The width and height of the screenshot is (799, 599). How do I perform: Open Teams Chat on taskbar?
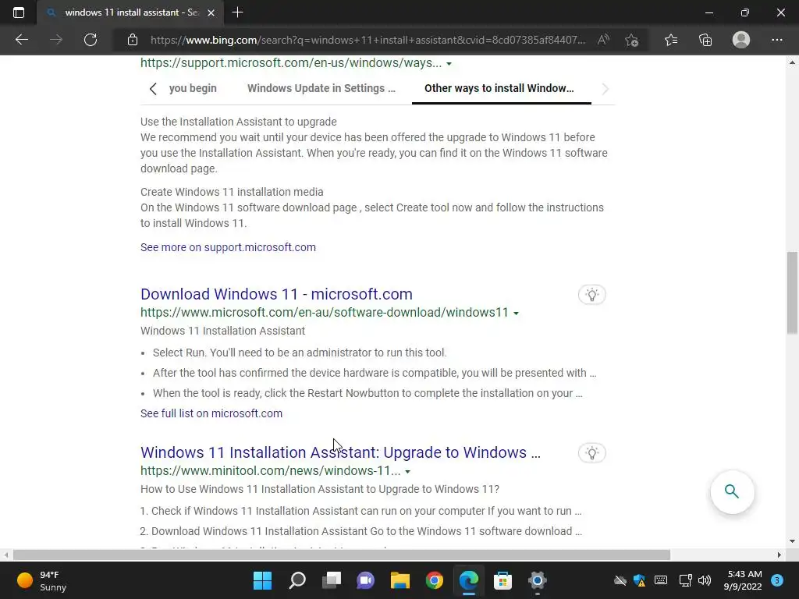(365, 580)
